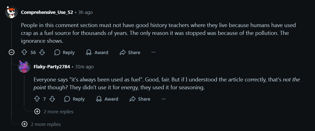315x131 pixels.
Task: Reply to Flaky-Party2784's comment
Action: point(74,99)
